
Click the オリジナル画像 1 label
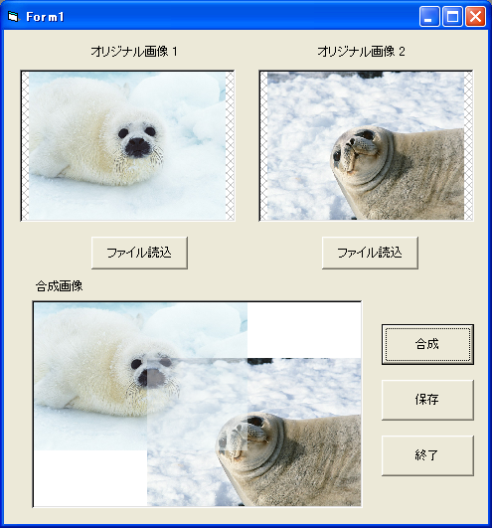[134, 52]
